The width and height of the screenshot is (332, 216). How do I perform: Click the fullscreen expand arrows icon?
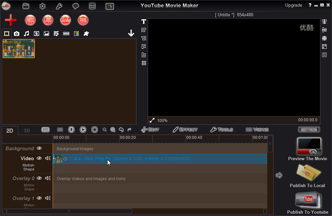(152, 120)
